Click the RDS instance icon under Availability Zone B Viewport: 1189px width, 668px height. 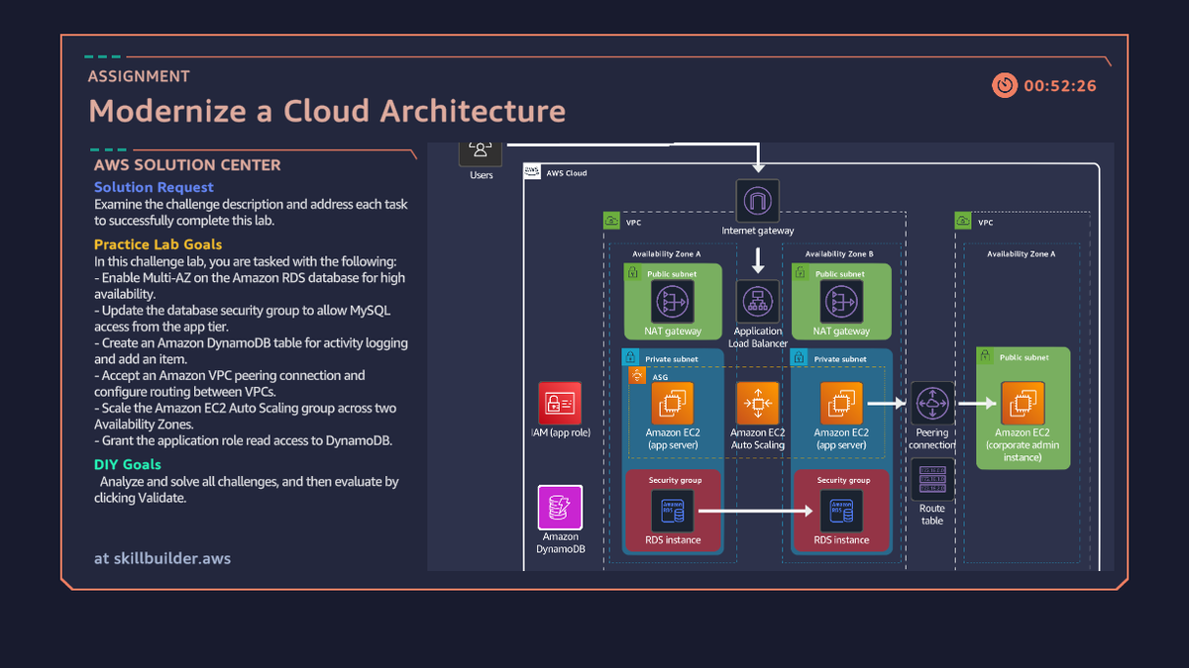click(841, 512)
